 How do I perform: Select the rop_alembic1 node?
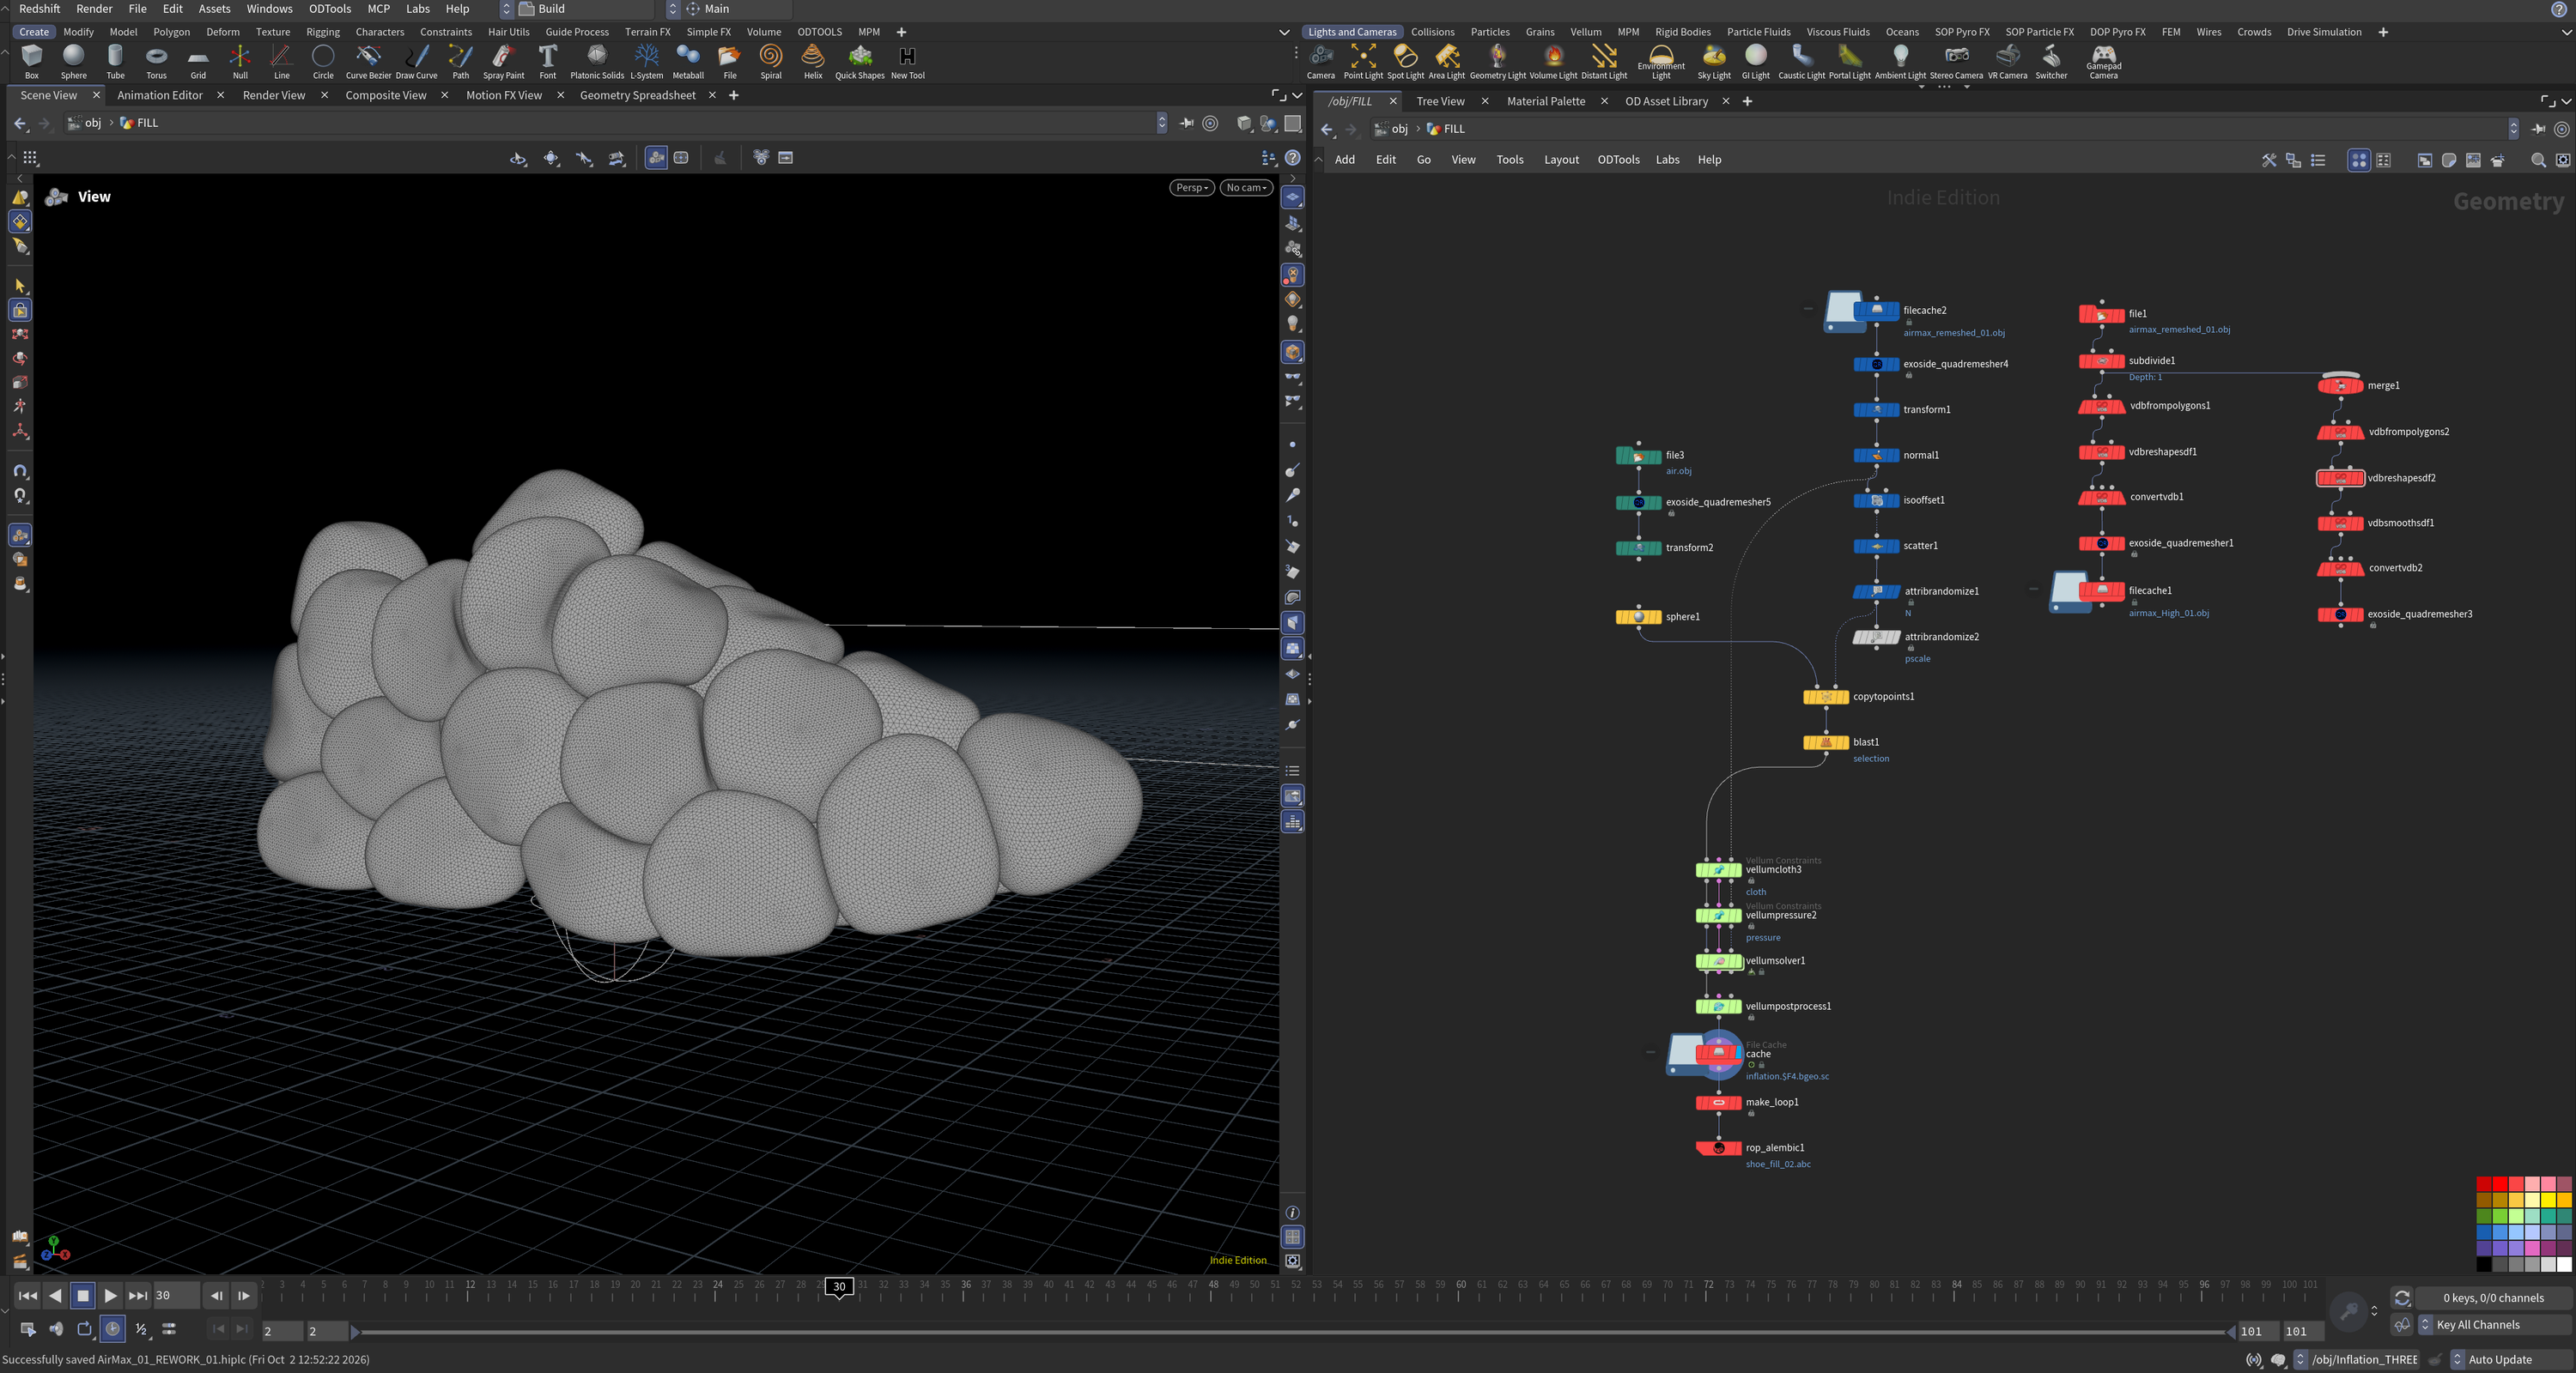click(x=1719, y=1148)
